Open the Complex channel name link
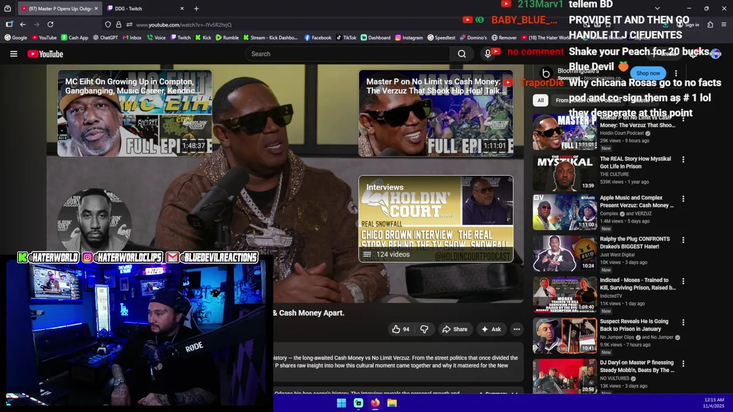 [609, 213]
